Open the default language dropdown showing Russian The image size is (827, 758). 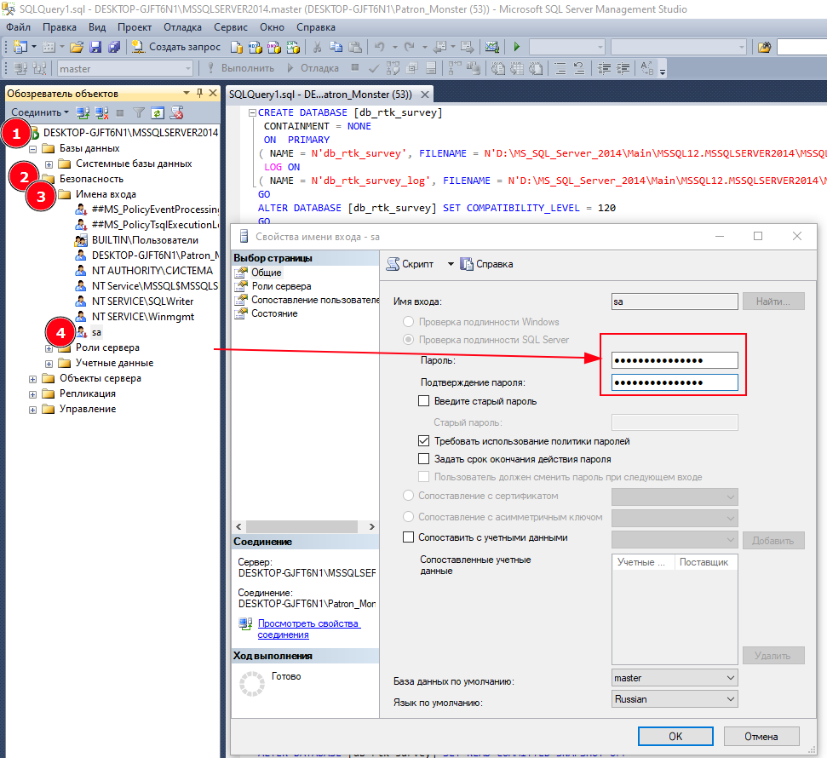point(675,699)
